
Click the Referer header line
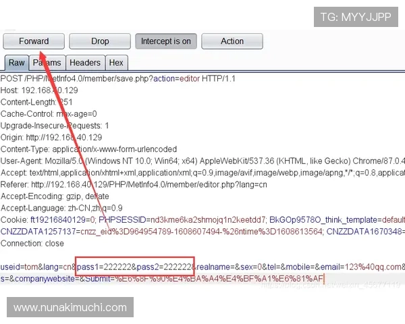tap(134, 184)
